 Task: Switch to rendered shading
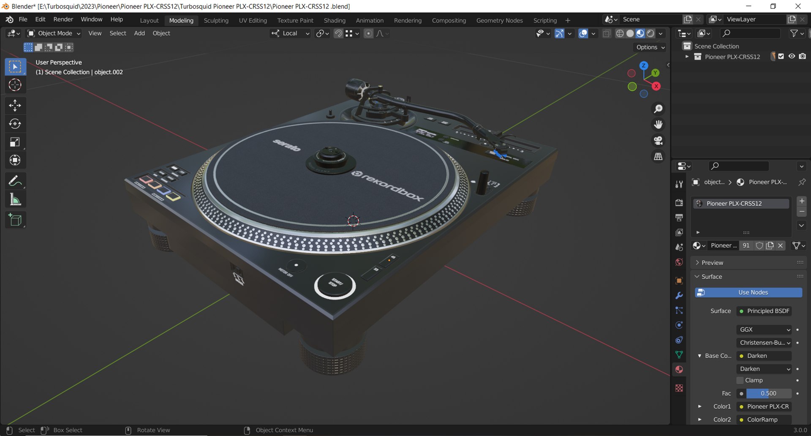pyautogui.click(x=650, y=33)
